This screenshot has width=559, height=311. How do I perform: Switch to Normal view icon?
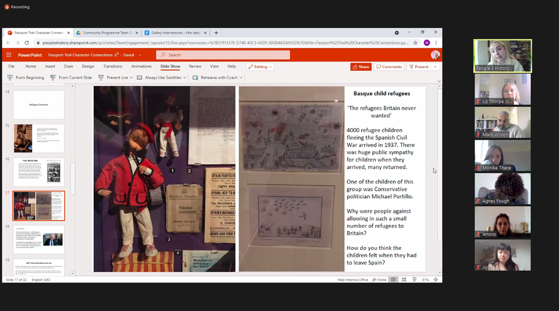(393, 280)
